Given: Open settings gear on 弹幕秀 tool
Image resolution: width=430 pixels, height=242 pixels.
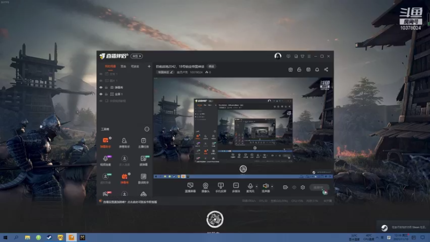Looking at the screenshot, I should 129,174.
